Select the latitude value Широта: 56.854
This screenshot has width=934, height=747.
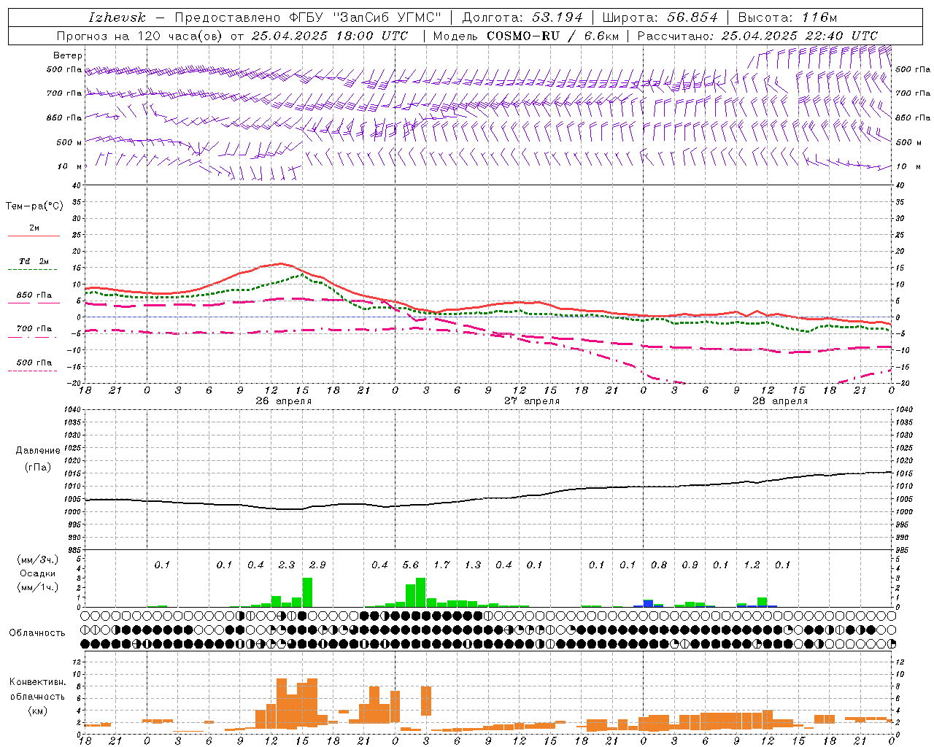(660, 18)
